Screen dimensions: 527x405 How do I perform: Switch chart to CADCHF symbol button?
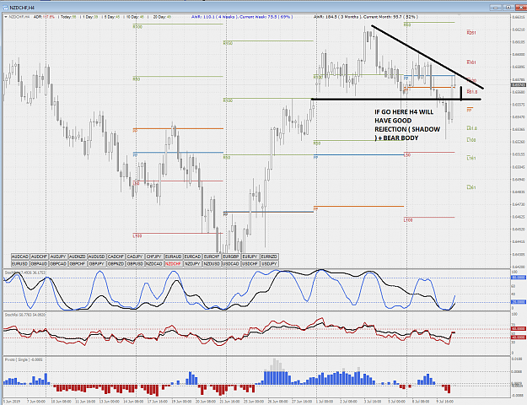pyautogui.click(x=116, y=256)
